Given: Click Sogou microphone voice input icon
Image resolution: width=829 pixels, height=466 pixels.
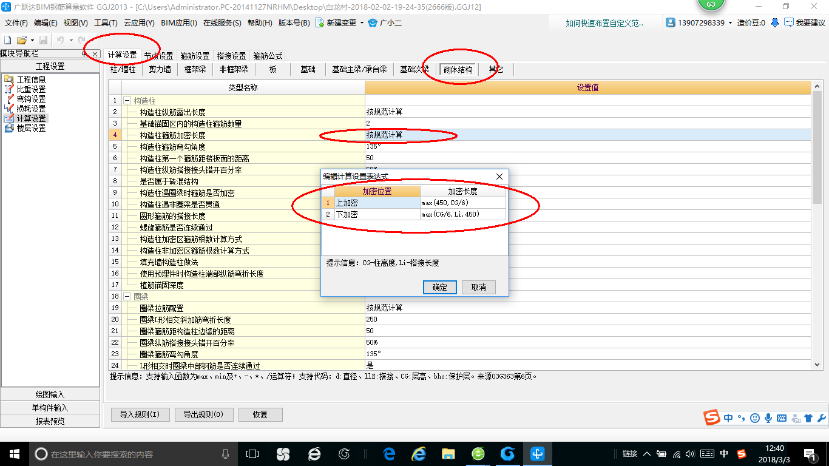Looking at the screenshot, I should pyautogui.click(x=768, y=417).
